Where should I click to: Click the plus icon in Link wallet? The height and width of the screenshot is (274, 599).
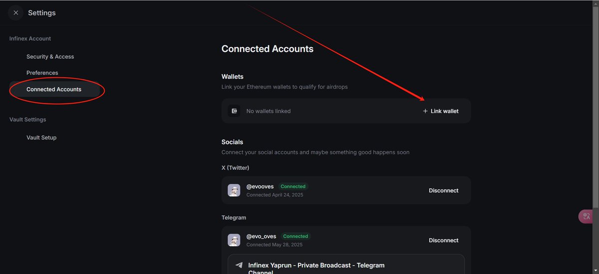point(425,111)
